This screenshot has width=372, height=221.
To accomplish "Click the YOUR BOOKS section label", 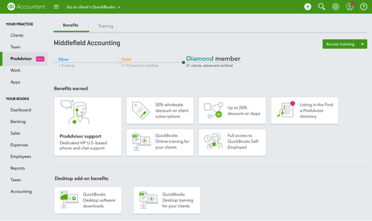I will tap(17, 99).
